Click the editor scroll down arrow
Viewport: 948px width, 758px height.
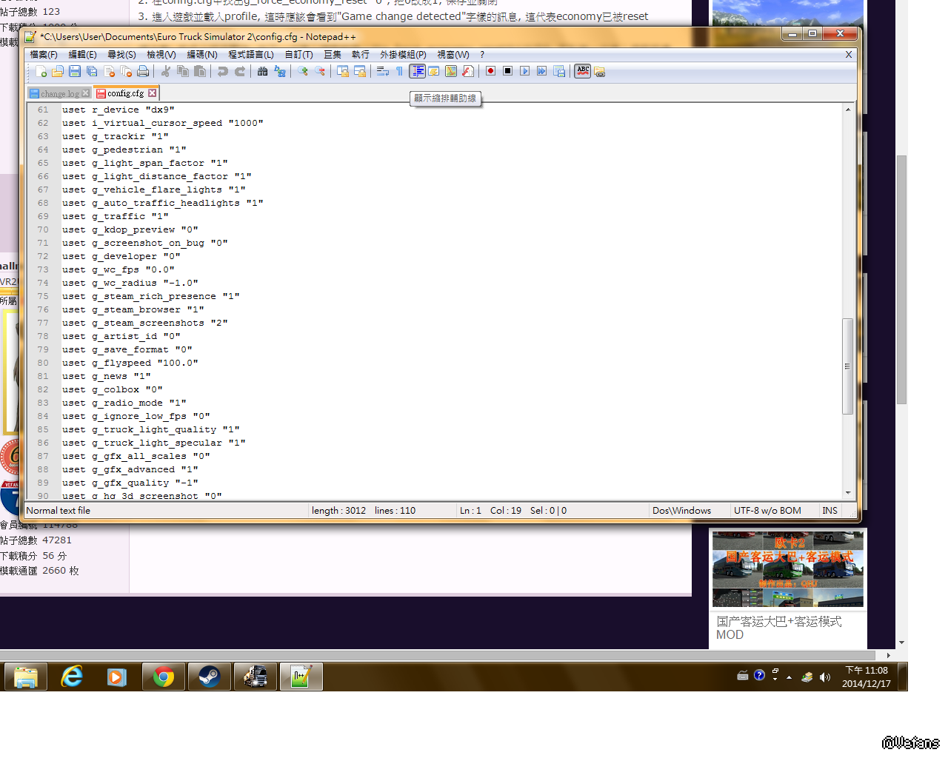click(x=847, y=493)
